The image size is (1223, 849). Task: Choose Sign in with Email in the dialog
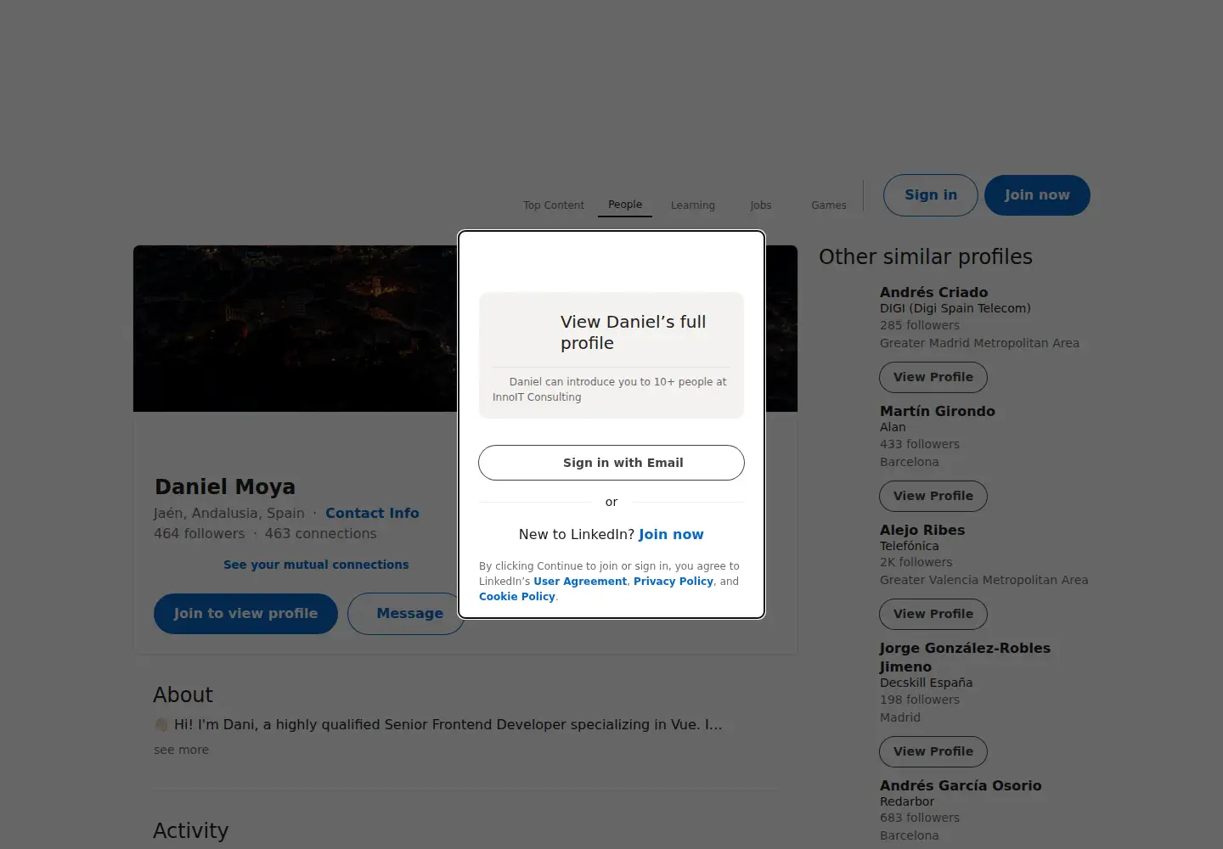click(611, 463)
